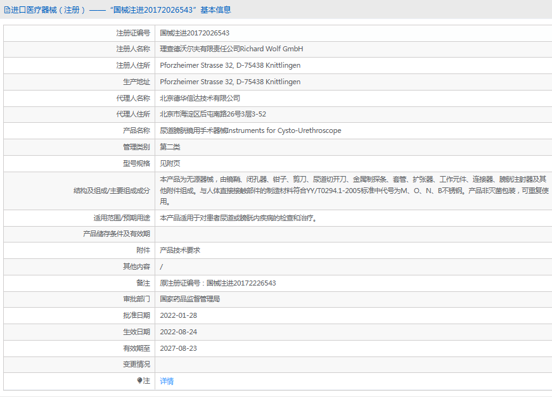Click agent name 北京德华信达技术有限公司

pyautogui.click(x=200, y=98)
